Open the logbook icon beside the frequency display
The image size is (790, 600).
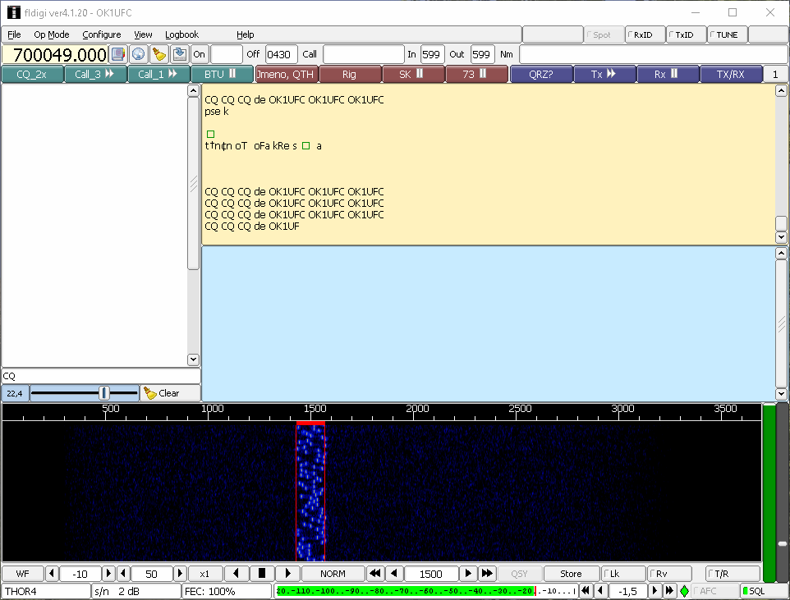coord(118,54)
